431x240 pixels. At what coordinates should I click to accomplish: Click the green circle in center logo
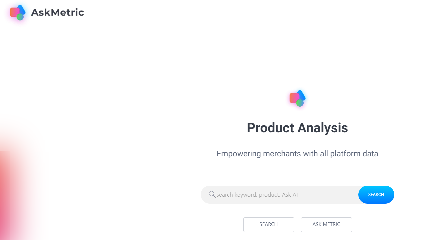[x=300, y=103]
